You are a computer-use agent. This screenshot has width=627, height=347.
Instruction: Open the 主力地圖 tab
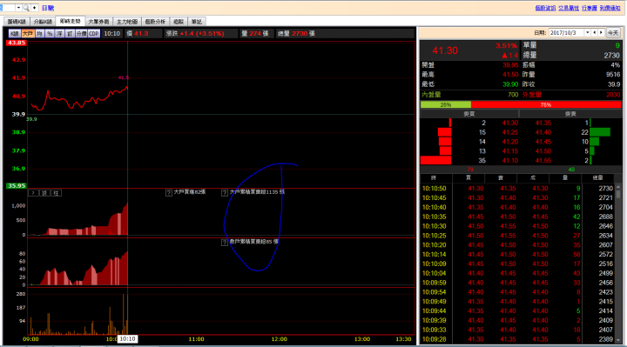[127, 22]
